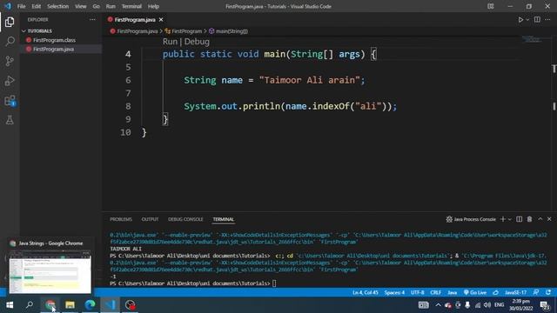Close the terminal panel
The image size is (557, 313).
(x=549, y=219)
